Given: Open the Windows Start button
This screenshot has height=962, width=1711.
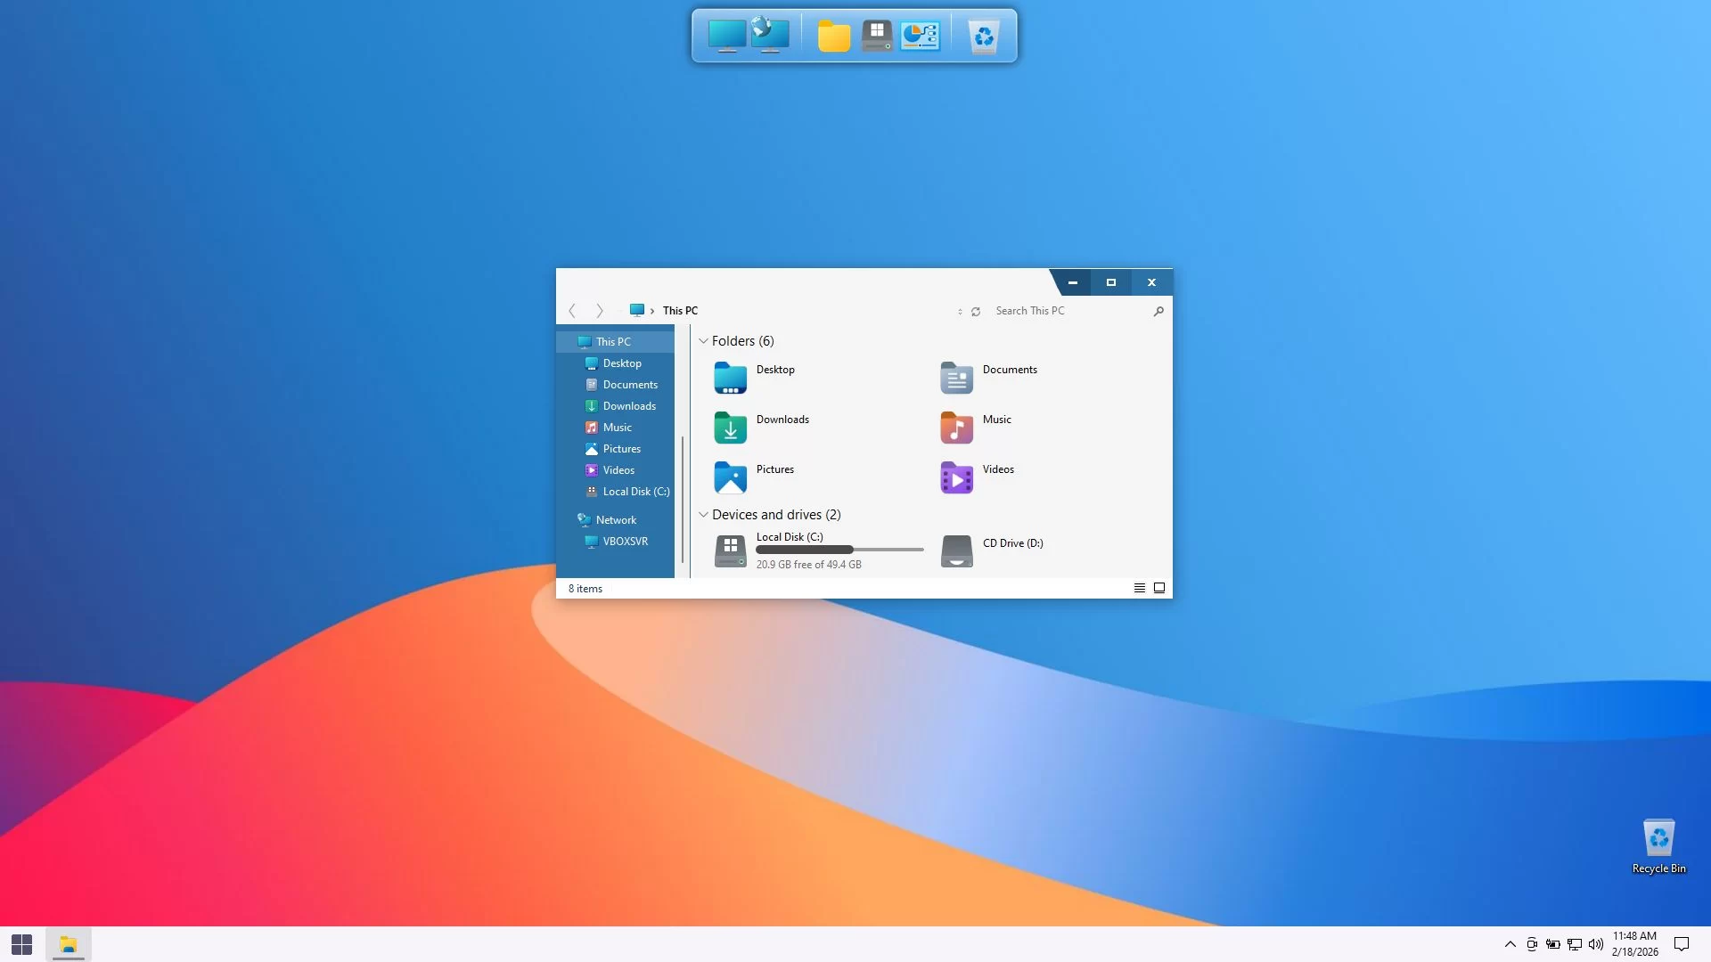Looking at the screenshot, I should pyautogui.click(x=22, y=944).
